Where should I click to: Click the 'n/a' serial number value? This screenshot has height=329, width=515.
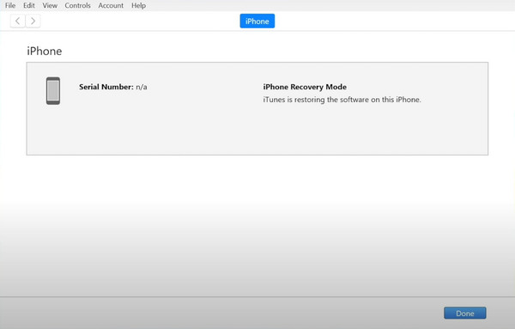(x=142, y=87)
